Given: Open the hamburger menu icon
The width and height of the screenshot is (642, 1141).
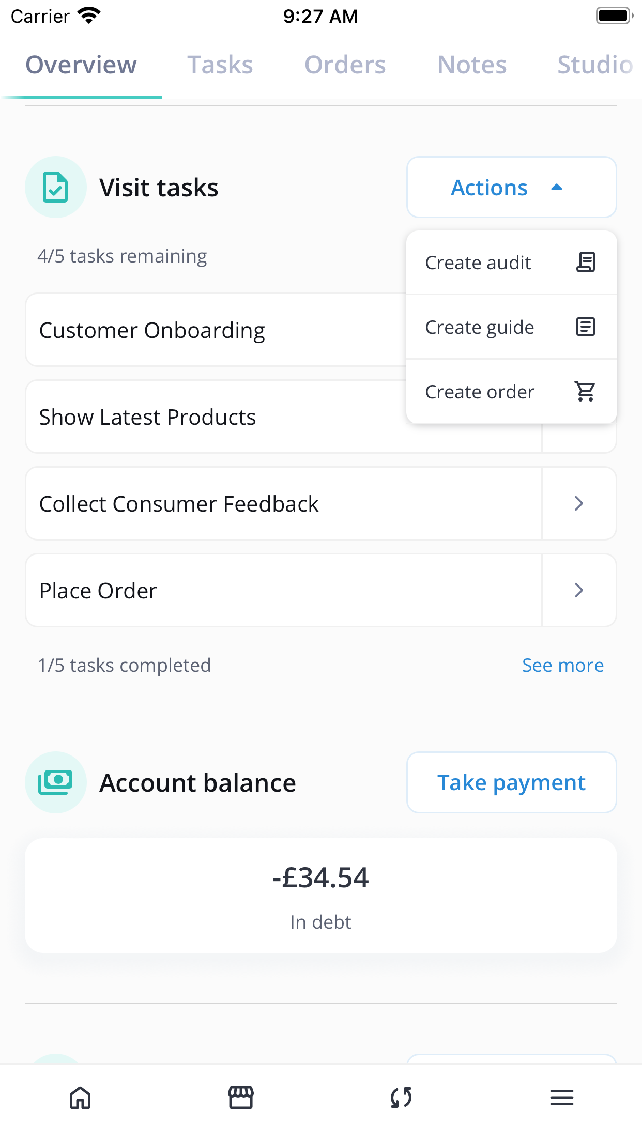Looking at the screenshot, I should coord(562,1098).
